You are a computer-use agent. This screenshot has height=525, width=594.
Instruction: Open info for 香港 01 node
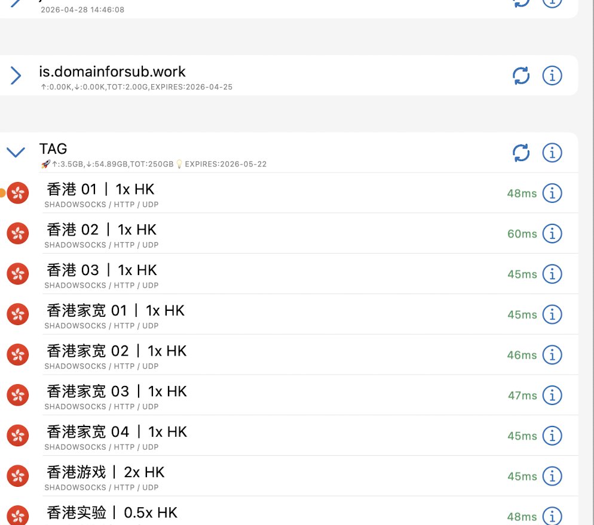pos(552,193)
